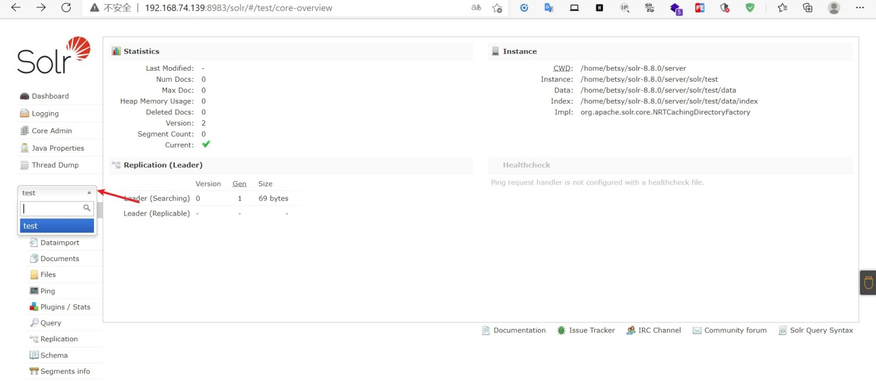Click the black H extension icon

point(600,8)
